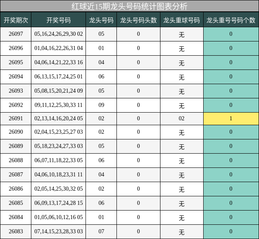Click numbers 04,06,10,18,23,31 11
Image resolution: width=259 pixels, height=239 pixels.
click(59, 174)
